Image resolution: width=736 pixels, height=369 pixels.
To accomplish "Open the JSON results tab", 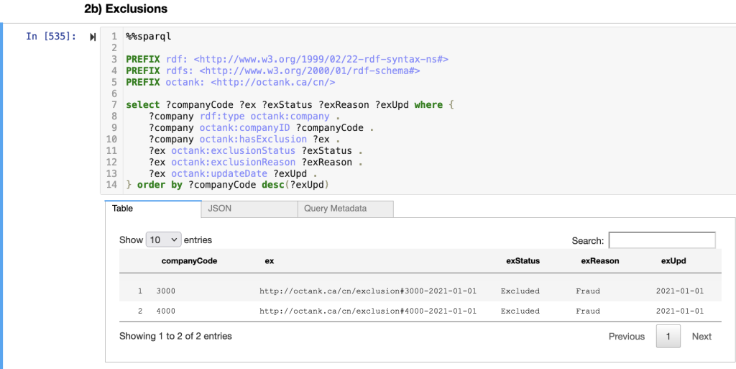I will [249, 209].
